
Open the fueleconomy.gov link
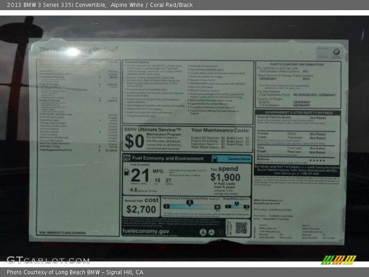click(x=146, y=231)
